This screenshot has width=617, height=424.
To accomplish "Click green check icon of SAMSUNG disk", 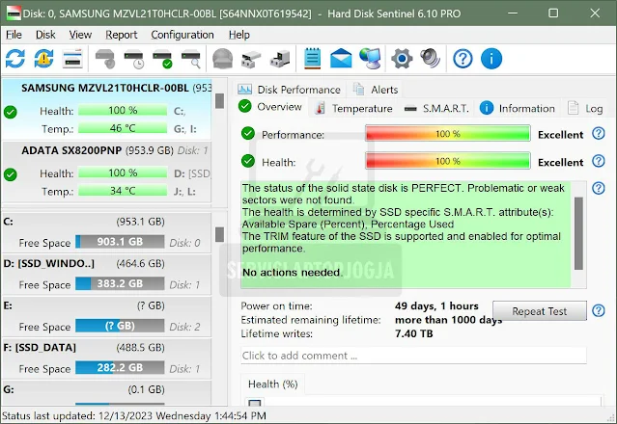I will pos(11,113).
